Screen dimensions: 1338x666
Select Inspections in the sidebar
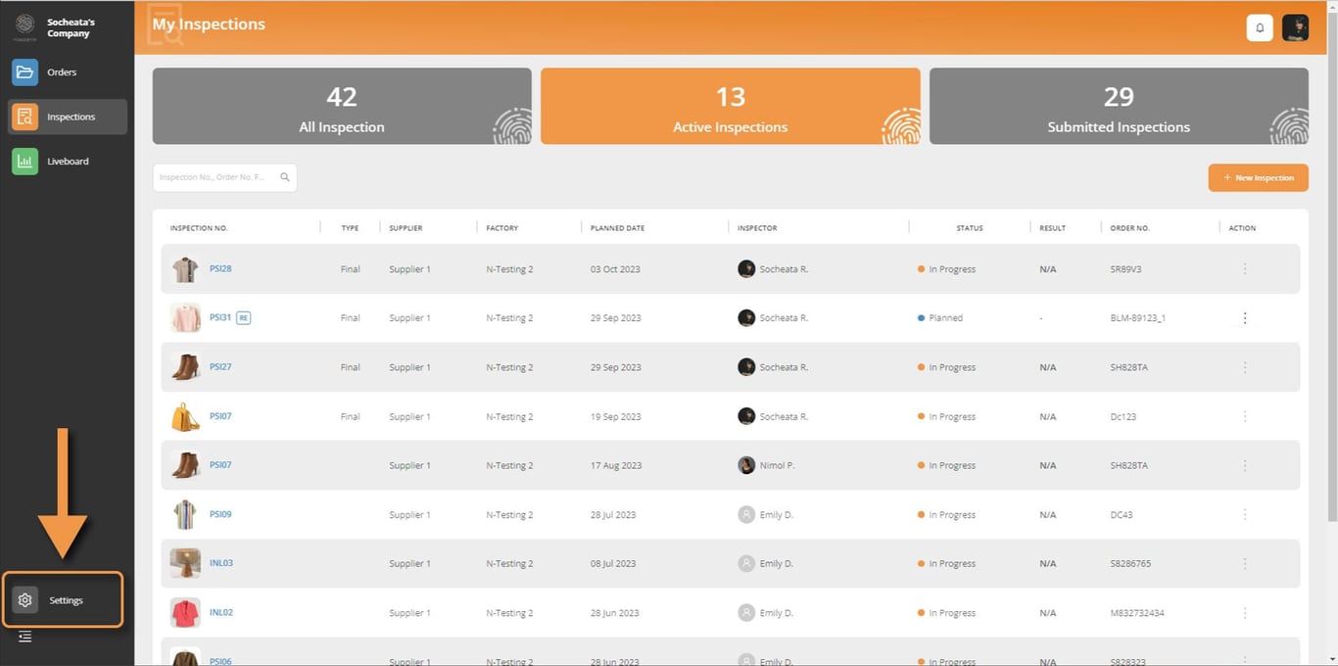67,117
